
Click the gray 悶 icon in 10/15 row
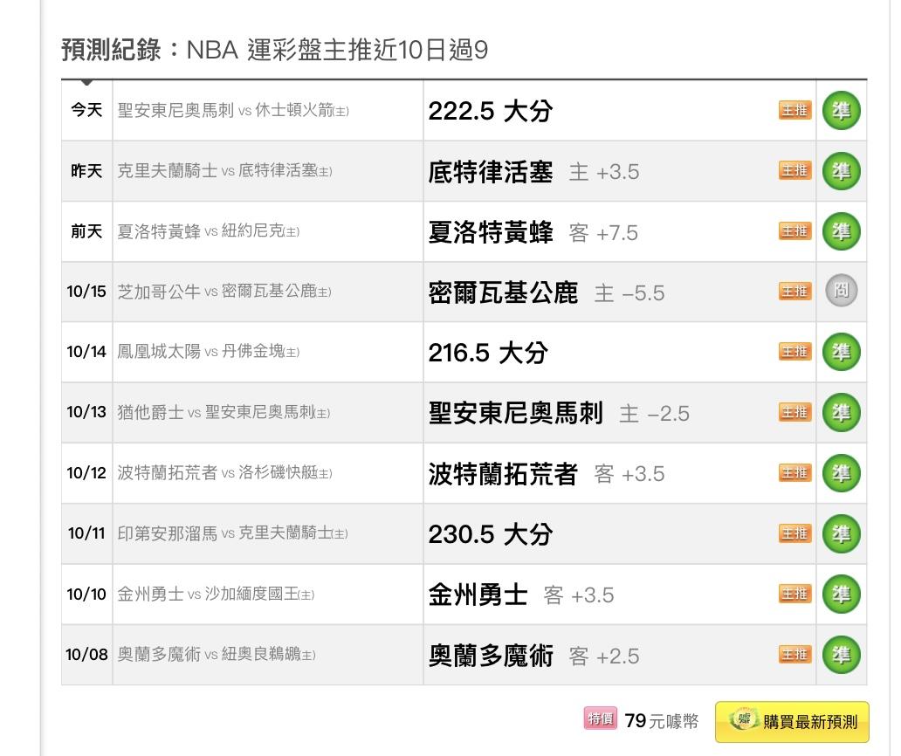tap(842, 291)
